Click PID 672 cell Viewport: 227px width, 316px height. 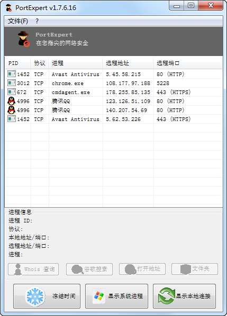[x=22, y=92]
